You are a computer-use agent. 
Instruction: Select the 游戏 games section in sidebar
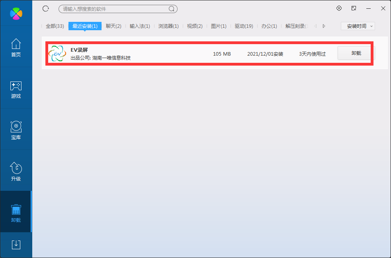(16, 89)
